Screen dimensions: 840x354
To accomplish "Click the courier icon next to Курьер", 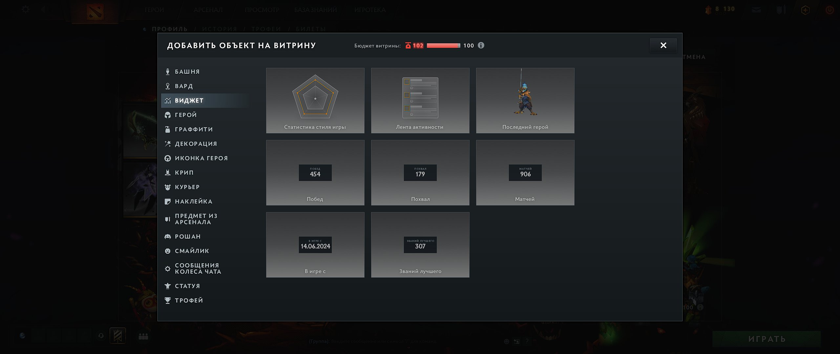I will click(168, 187).
